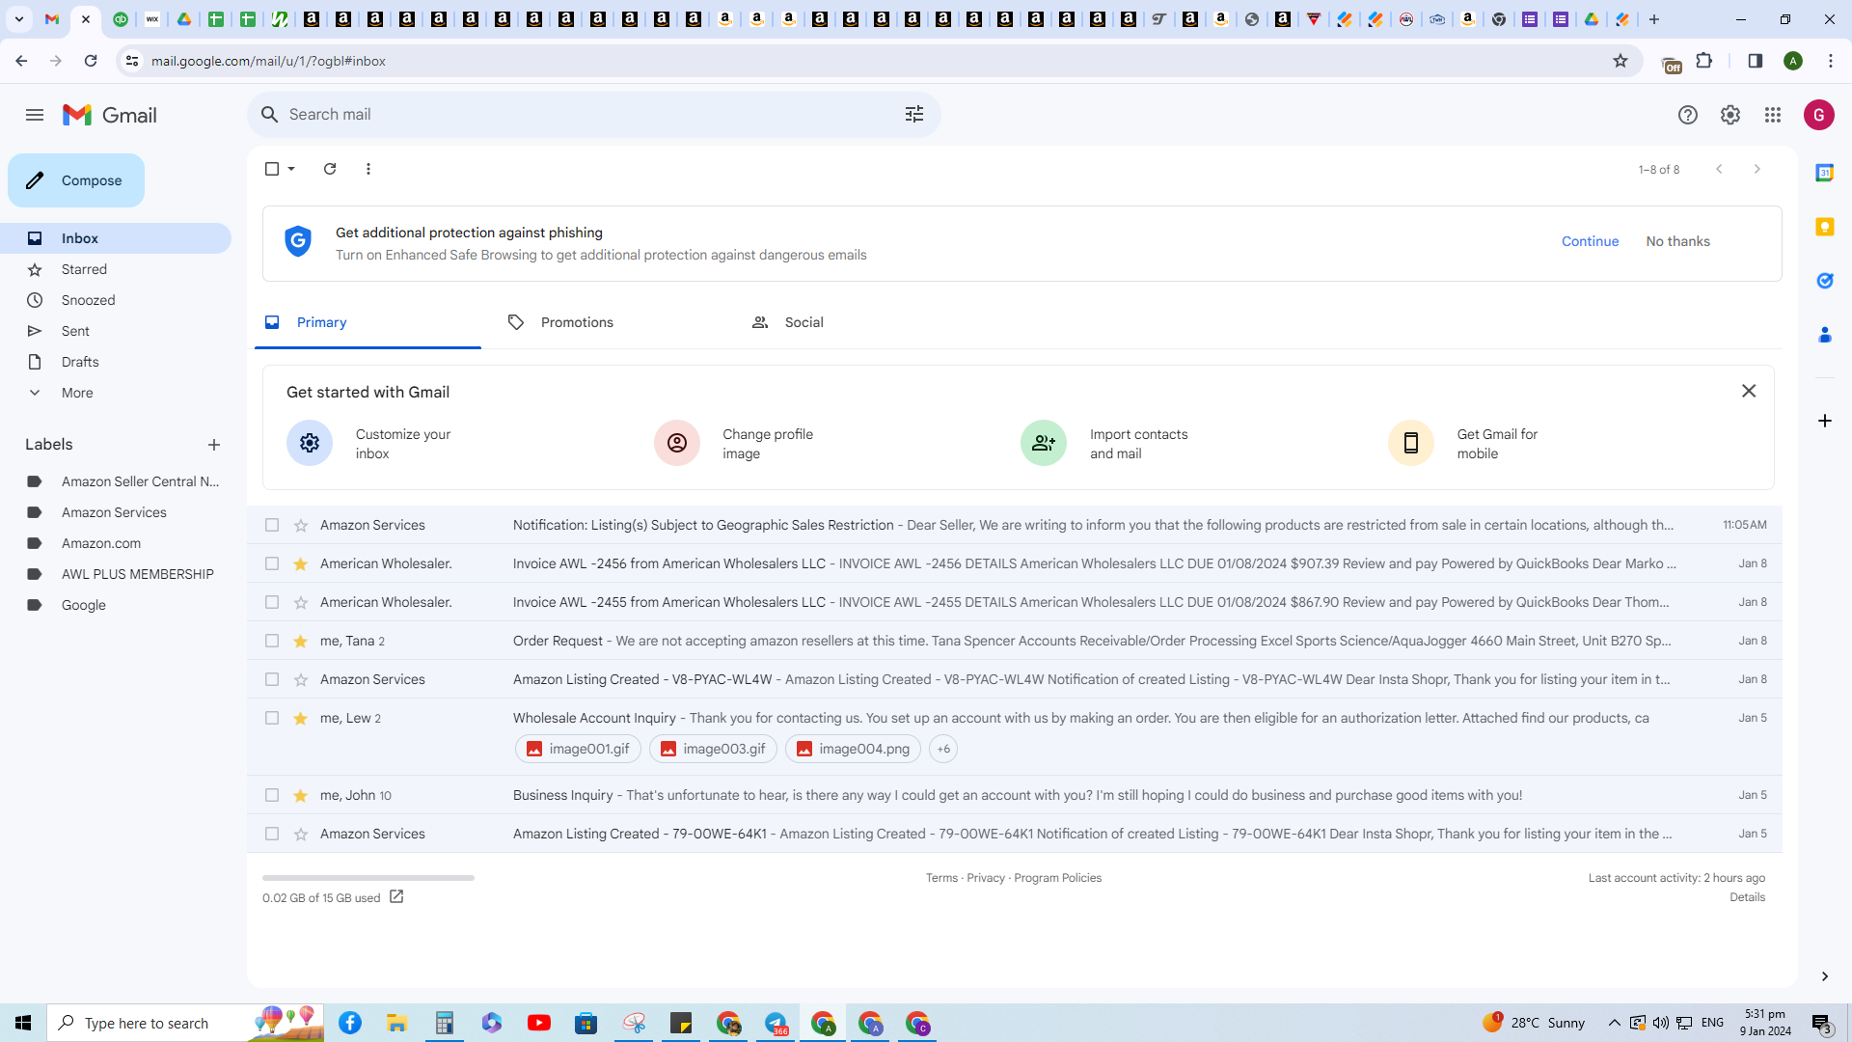Unstar the Order Request email
1852x1042 pixels.
[301, 642]
